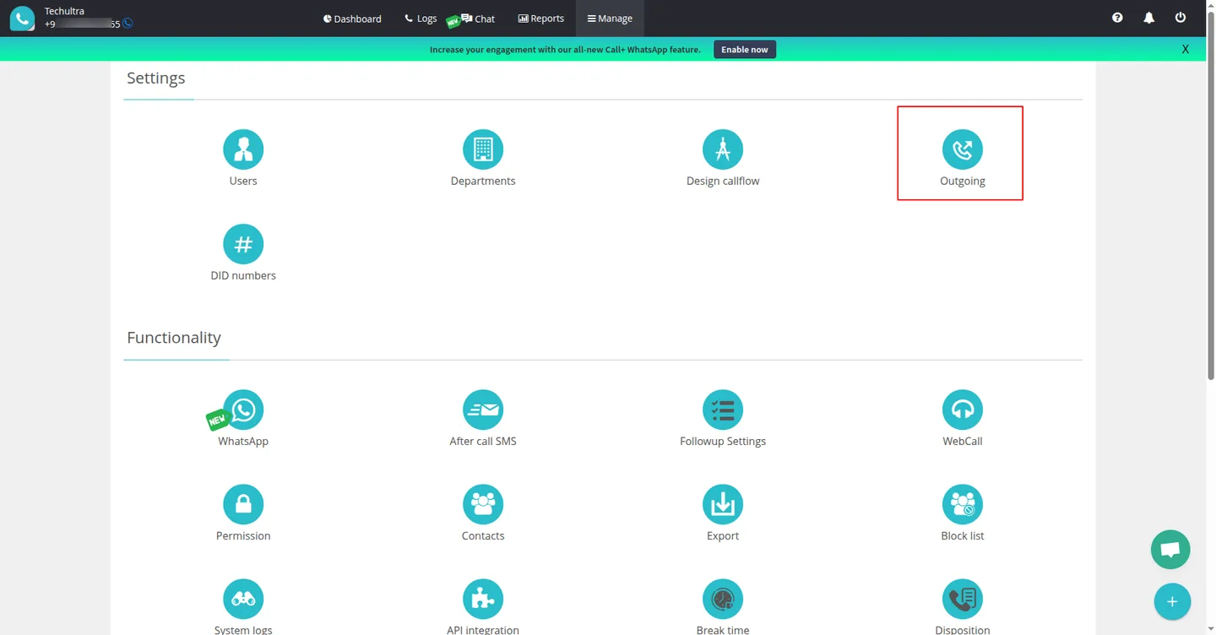Screen dimensions: 1216x635
Task: Click the Call+ WhatsApp banner text
Action: 565,50
